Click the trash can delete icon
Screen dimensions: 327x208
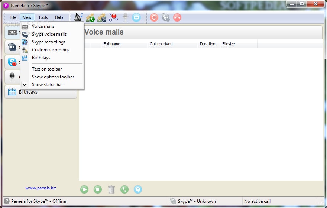point(111,189)
